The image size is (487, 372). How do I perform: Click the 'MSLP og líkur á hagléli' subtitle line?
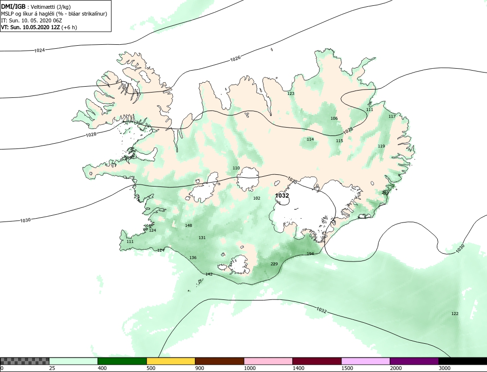coord(54,14)
